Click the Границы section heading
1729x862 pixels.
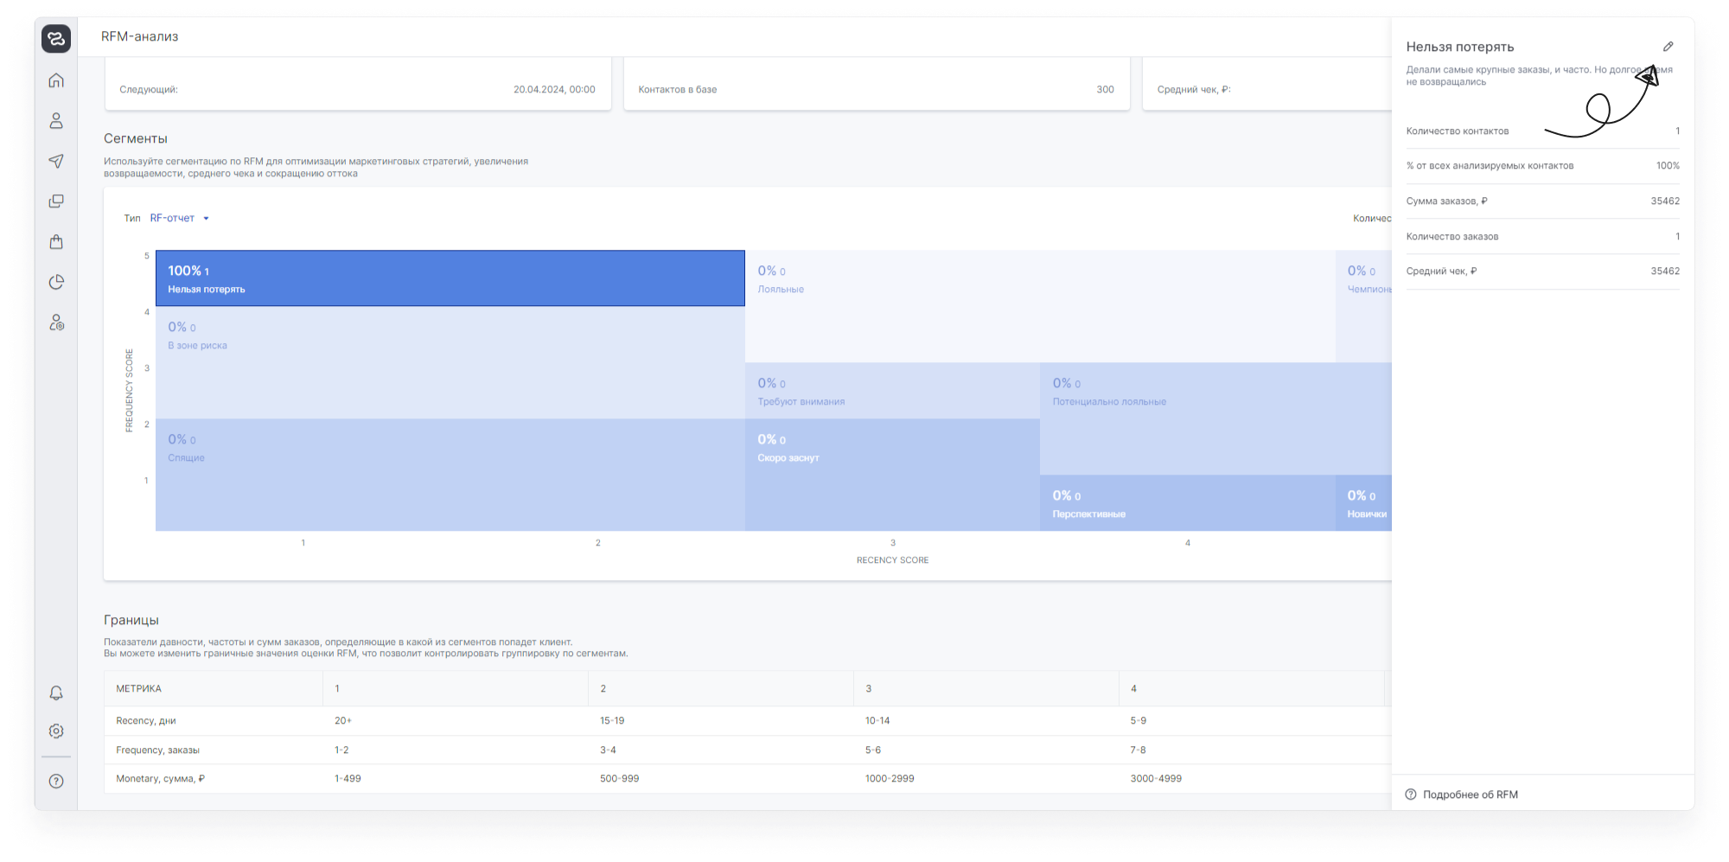(131, 620)
